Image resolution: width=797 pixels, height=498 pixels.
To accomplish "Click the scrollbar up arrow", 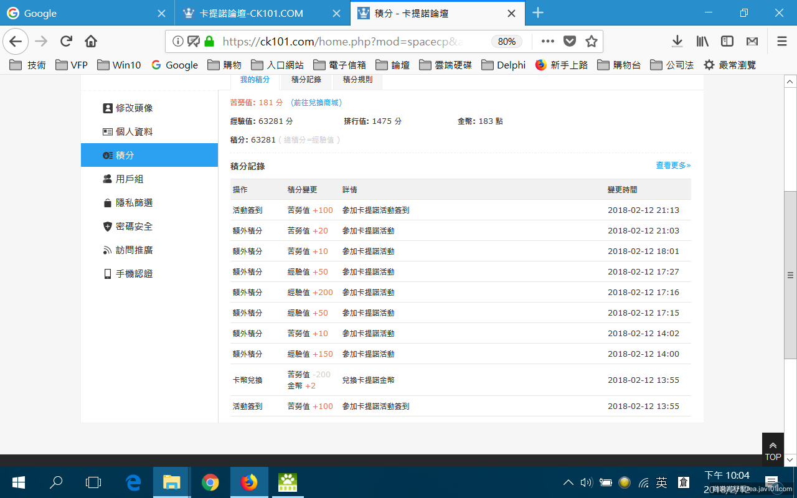I will pos(790,82).
